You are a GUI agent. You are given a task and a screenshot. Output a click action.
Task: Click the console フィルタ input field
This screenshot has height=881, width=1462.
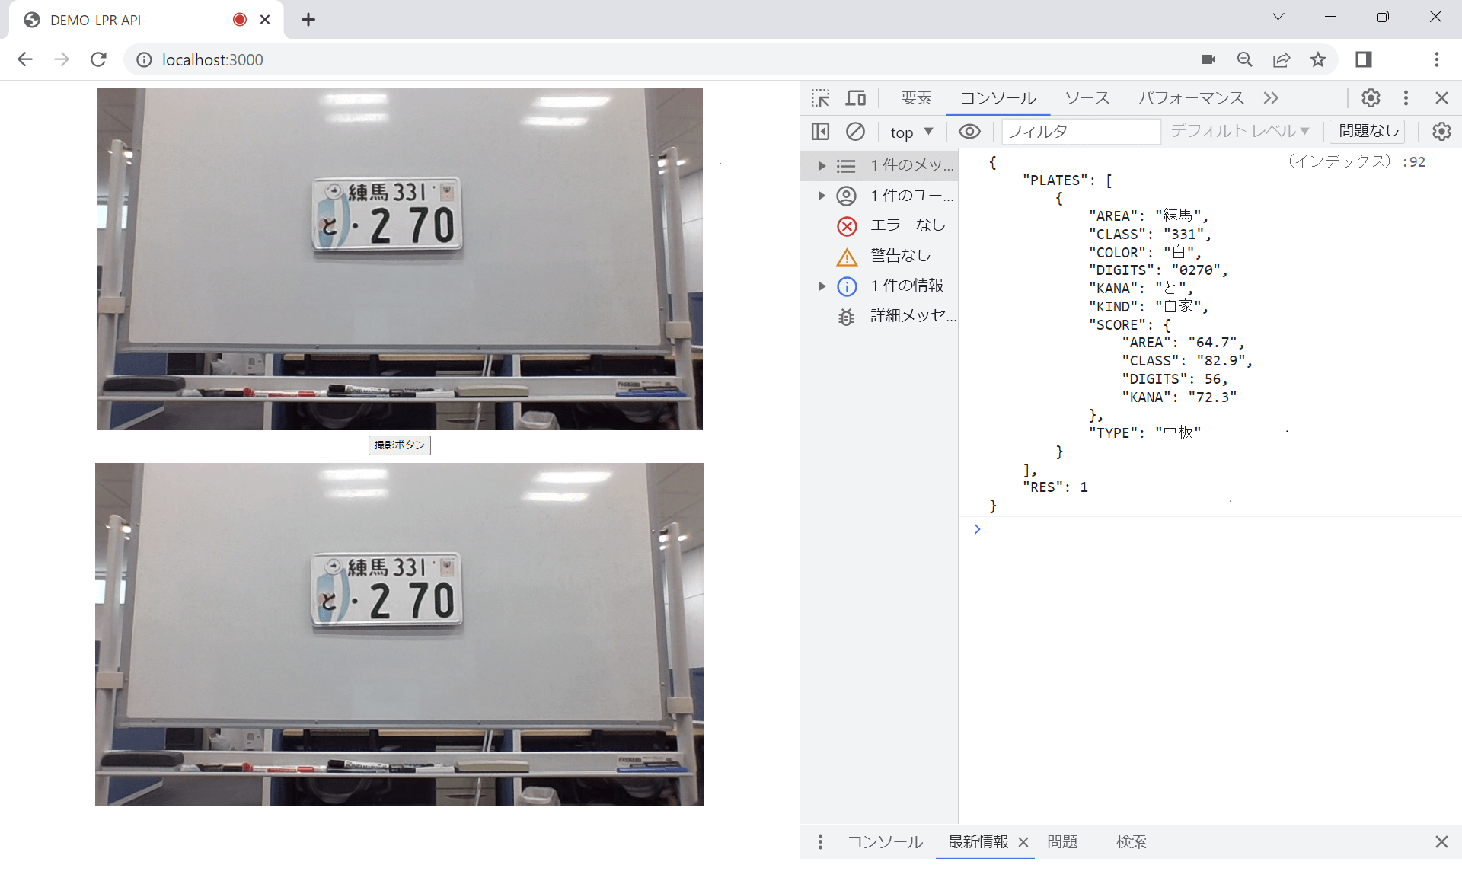[x=1081, y=131]
